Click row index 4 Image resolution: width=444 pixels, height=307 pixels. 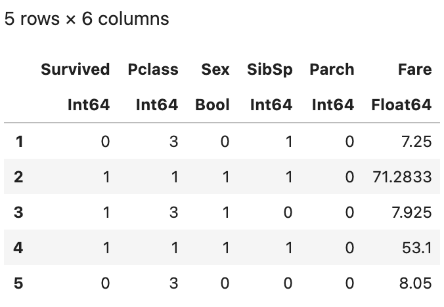19,249
